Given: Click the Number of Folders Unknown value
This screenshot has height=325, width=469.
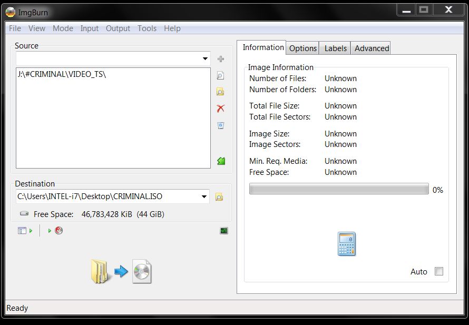Looking at the screenshot, I should click(340, 90).
